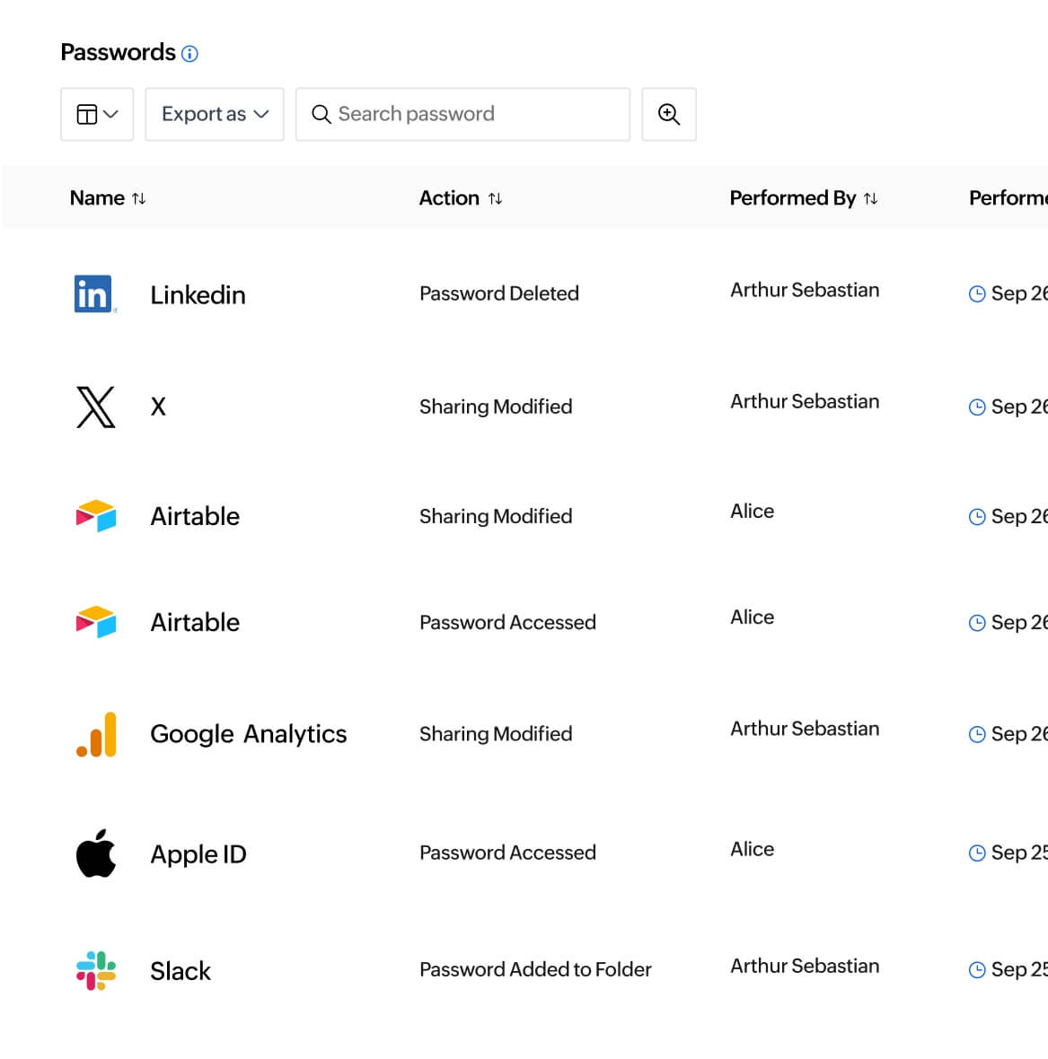Open advanced search with magnifier-plus icon
Image resolution: width=1048 pixels, height=1059 pixels.
(x=669, y=114)
